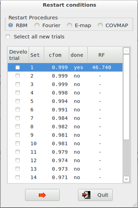Click the red GO arrow button
Image resolution: width=138 pixels, height=208 pixels.
[42, 195]
